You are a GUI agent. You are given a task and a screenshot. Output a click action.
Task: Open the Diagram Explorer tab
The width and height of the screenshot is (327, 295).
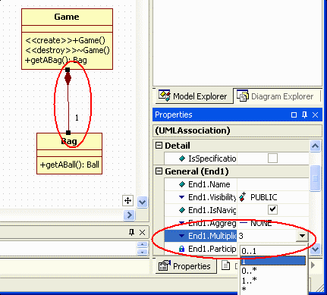point(276,96)
